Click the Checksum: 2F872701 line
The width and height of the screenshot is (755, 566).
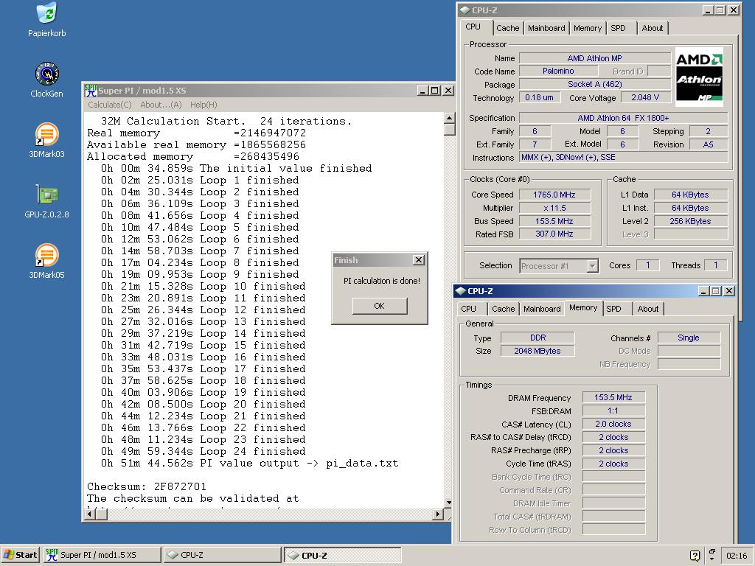click(147, 486)
